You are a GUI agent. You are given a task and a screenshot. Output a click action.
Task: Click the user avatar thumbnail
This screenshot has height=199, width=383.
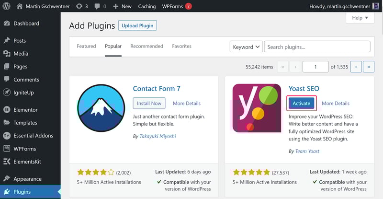[x=376, y=6]
